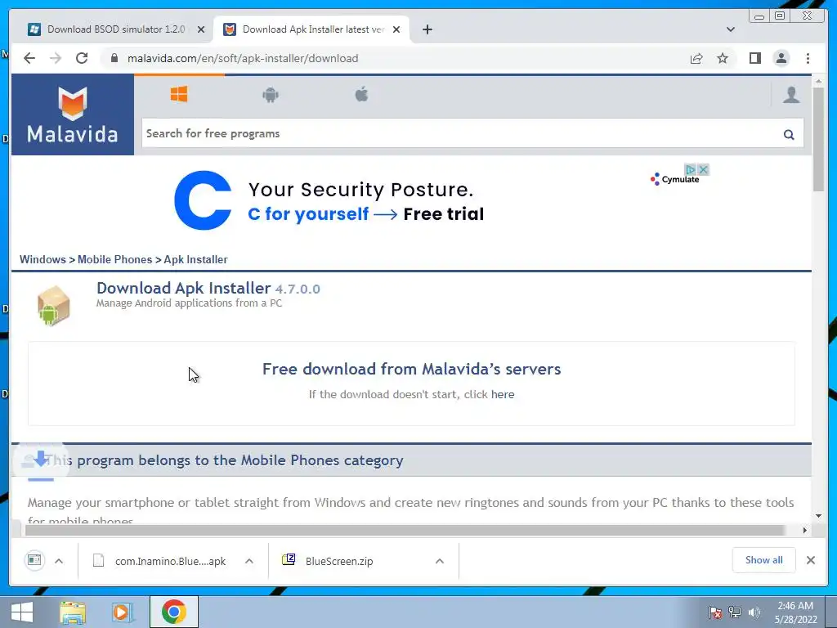
Task: Open the network tray icon
Action: point(735,612)
